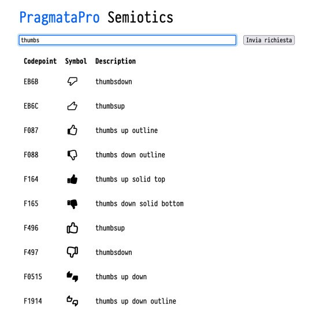This screenshot has width=312, height=329.
Task: Select the F496 thumbsup symbol
Action: click(72, 228)
